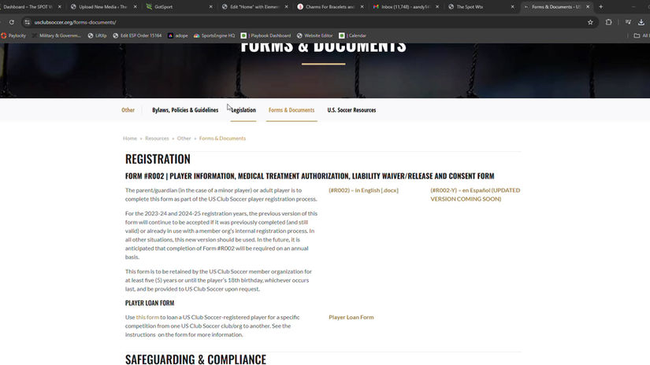650x365 pixels.
Task: Close the Charms For Bracelets tab
Action: 362,6
